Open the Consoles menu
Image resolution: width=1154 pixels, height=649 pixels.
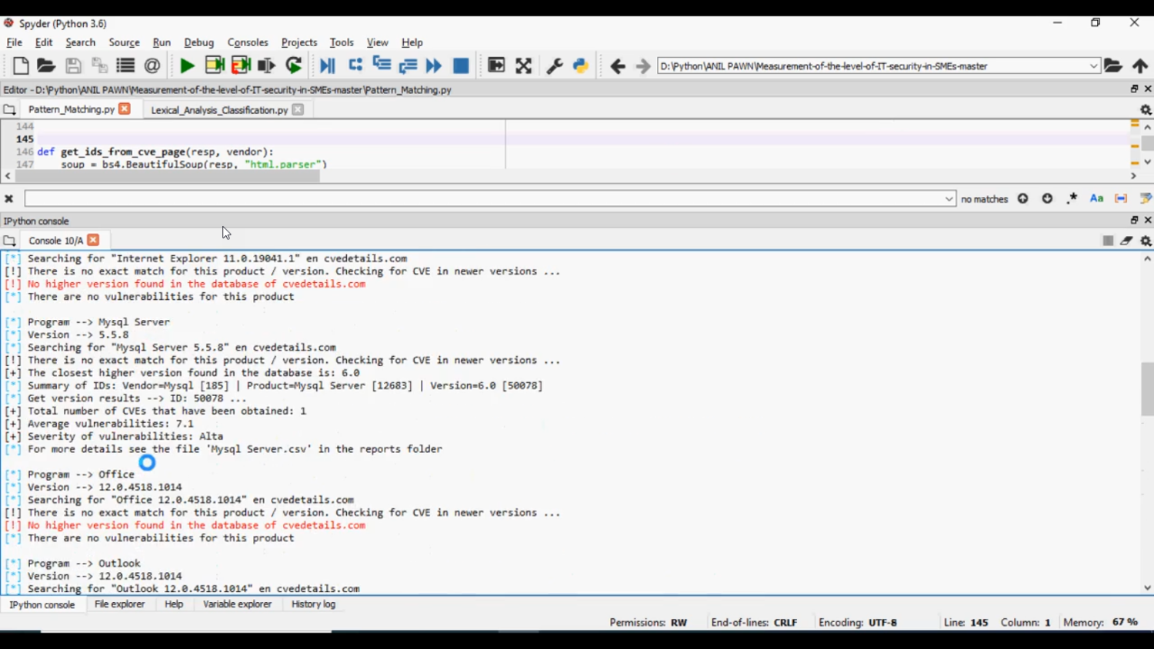click(248, 42)
